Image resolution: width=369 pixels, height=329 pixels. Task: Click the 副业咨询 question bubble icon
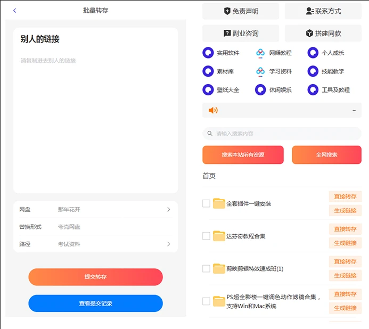click(227, 34)
